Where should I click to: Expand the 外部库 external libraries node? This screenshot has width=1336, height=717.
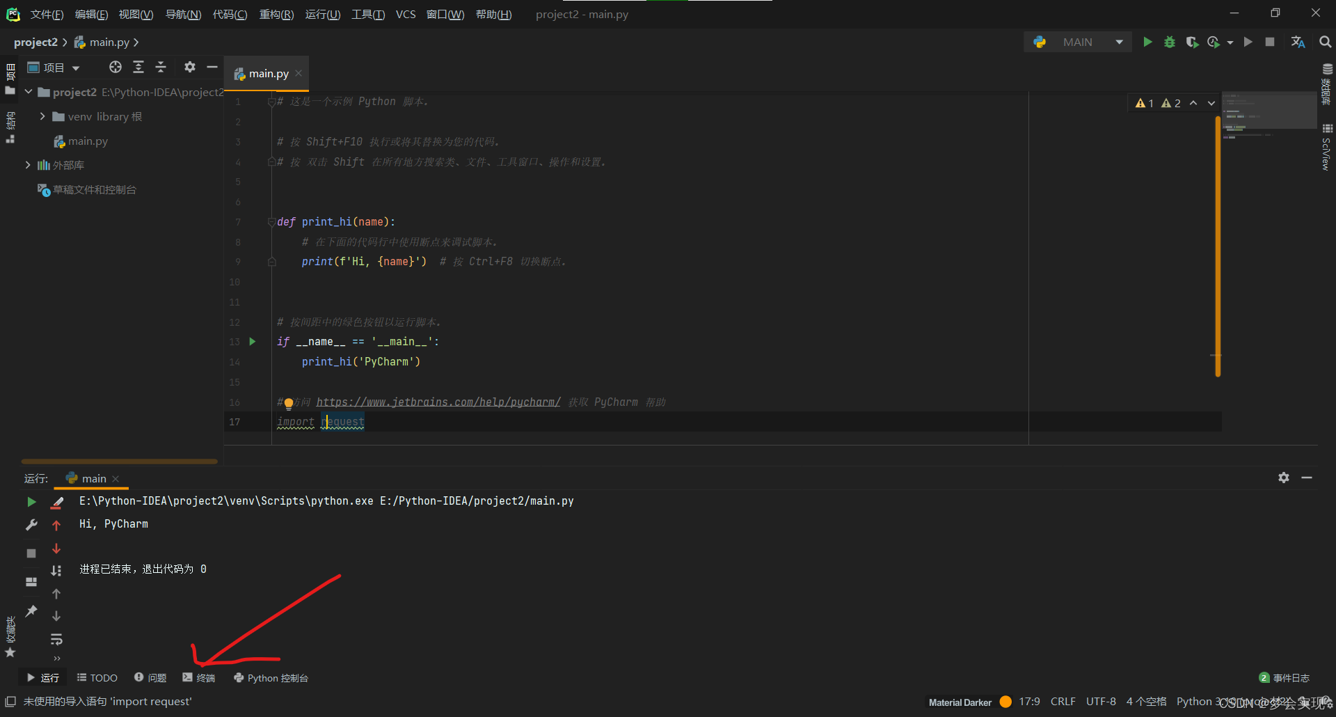[x=28, y=165]
